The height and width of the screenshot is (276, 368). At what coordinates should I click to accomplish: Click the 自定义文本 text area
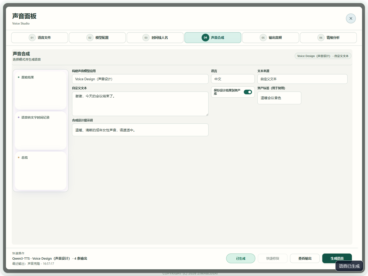coord(140,104)
